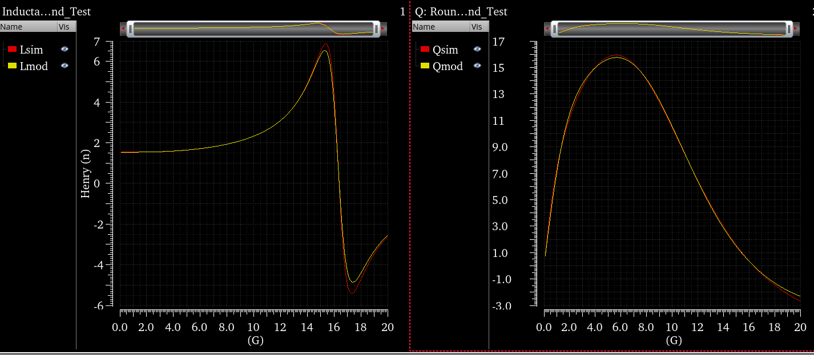
Task: Toggle visibility eye for Qmod trace
Action: tap(477, 66)
